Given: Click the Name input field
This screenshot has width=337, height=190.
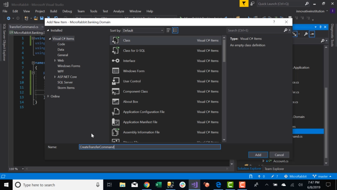Looking at the screenshot, I should (x=150, y=147).
